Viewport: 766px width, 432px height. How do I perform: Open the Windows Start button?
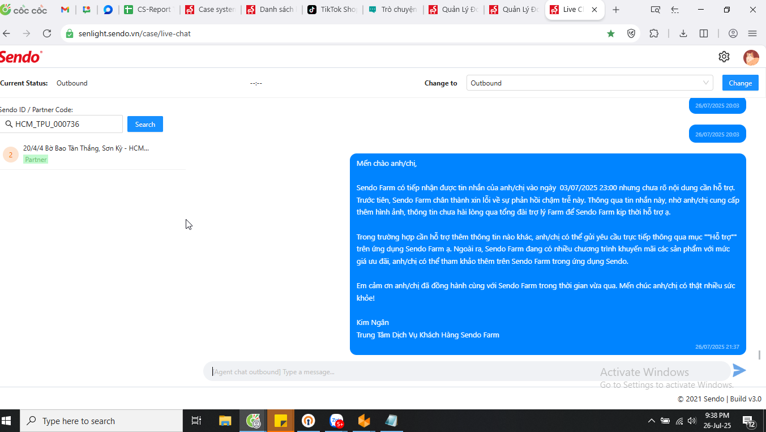click(7, 421)
